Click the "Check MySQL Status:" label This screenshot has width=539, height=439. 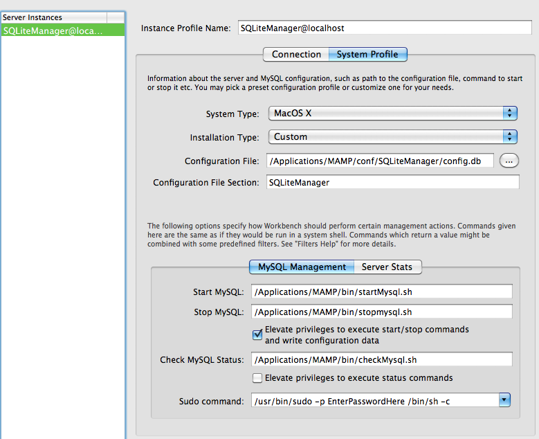pyautogui.click(x=202, y=360)
